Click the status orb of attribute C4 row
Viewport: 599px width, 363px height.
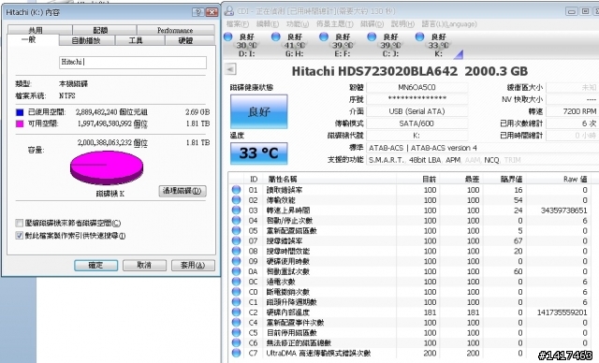pos(236,322)
